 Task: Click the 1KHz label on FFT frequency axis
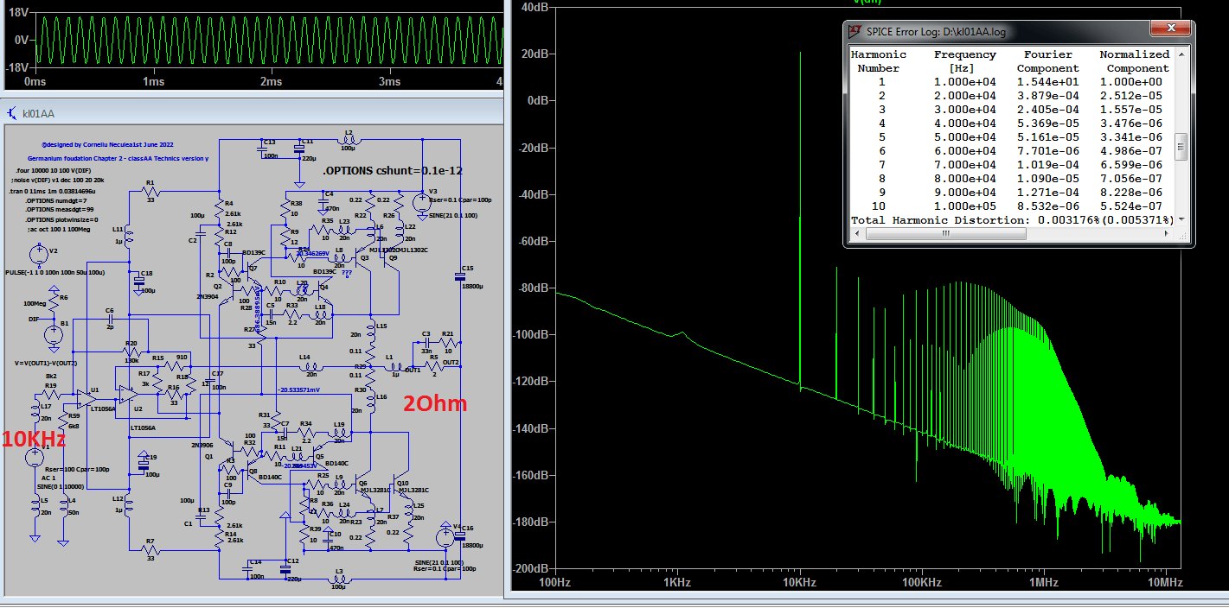point(677,583)
